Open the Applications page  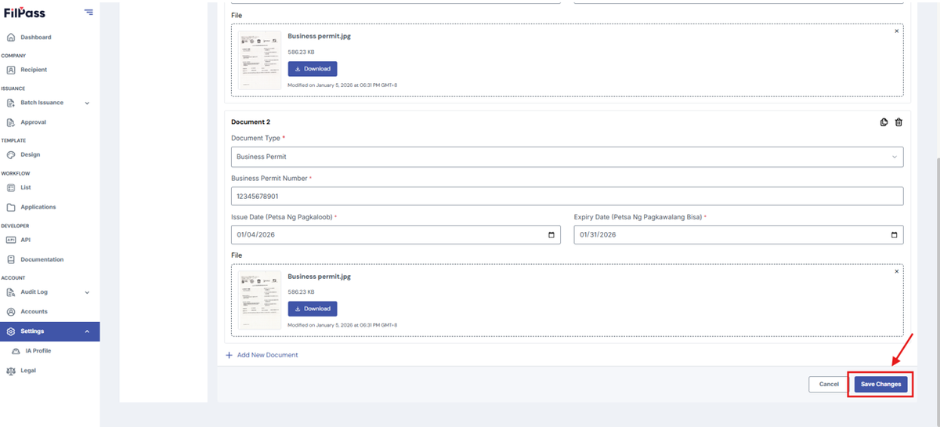[38, 207]
